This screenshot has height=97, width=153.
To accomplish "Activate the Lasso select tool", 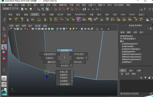I will tap(4, 35).
